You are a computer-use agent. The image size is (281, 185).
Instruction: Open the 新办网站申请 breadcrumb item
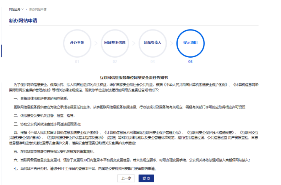pos(38,9)
